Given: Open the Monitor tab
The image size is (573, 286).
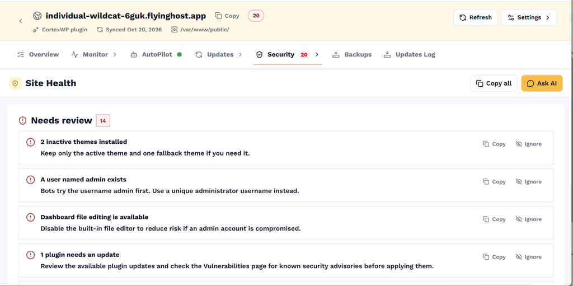Looking at the screenshot, I should (x=90, y=54).
